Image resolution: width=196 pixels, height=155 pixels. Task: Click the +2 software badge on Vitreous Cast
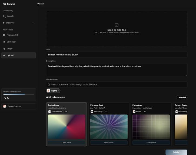pyautogui.click(x=106, y=112)
